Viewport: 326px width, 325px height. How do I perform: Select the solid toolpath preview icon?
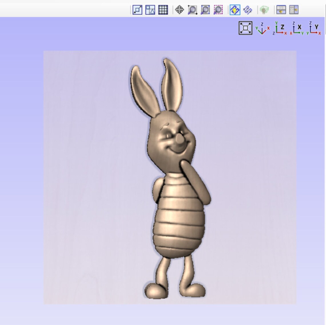[x=264, y=10]
